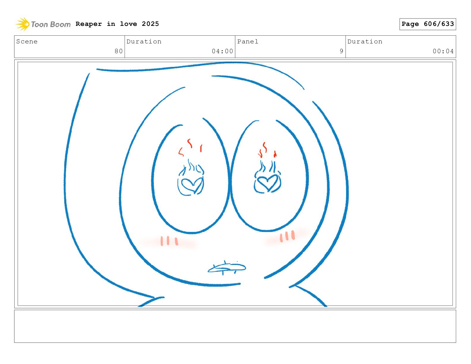Click the empty notes box below the panel
The image size is (471, 364).
tap(235, 326)
